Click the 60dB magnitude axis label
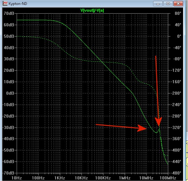Viewport: 188px width, 181px height. [x=9, y=25]
